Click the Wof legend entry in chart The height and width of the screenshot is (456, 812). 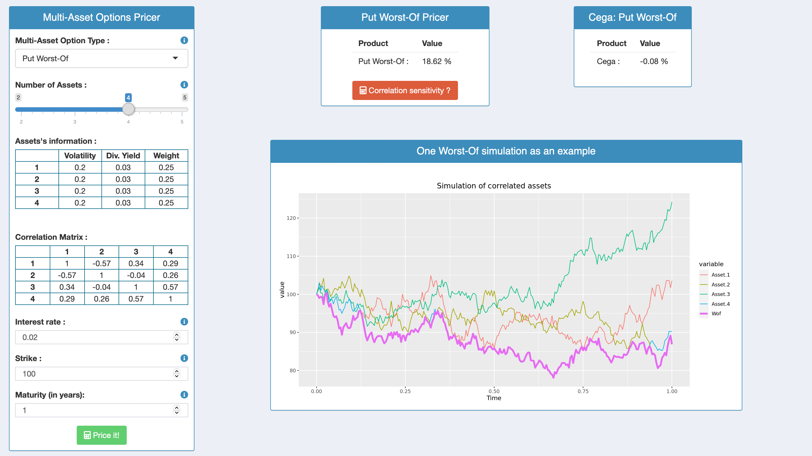coord(716,313)
